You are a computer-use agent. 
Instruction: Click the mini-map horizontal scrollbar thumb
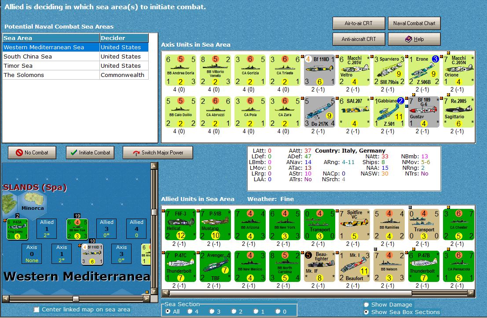pyautogui.click(x=76, y=299)
